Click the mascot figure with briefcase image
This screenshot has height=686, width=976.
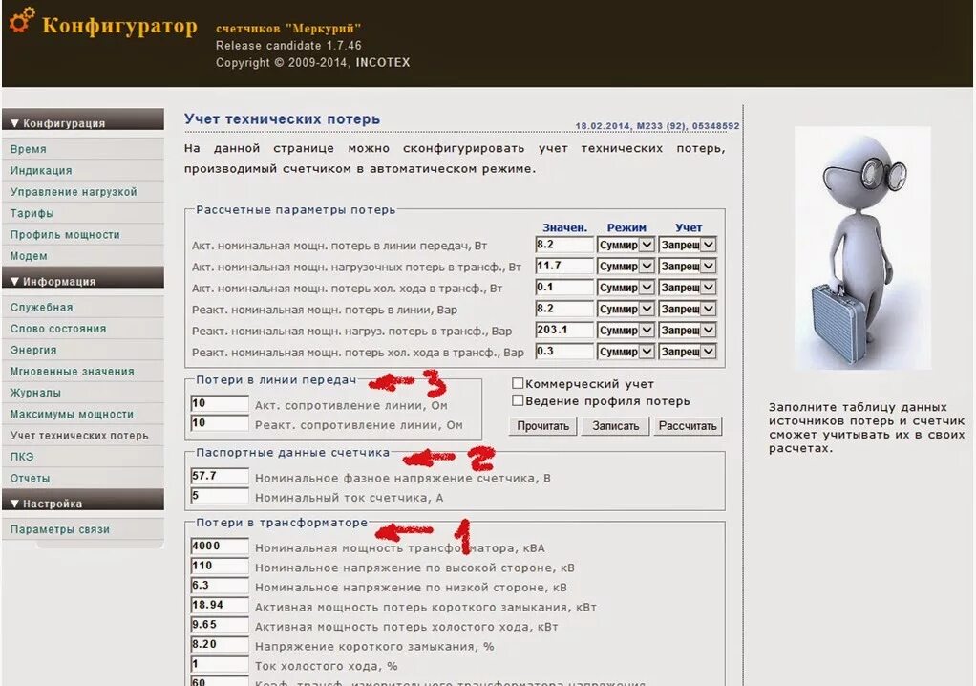coord(862,249)
